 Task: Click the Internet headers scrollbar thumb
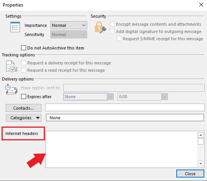click(200, 142)
